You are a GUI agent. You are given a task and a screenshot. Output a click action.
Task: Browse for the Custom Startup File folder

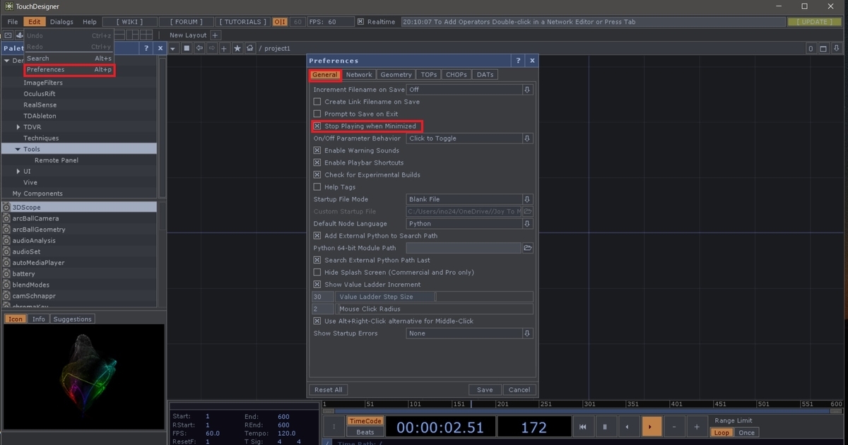click(528, 211)
